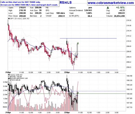Click the 1.5M volume axis label
The height and width of the screenshot is (114, 135).
tap(5, 99)
